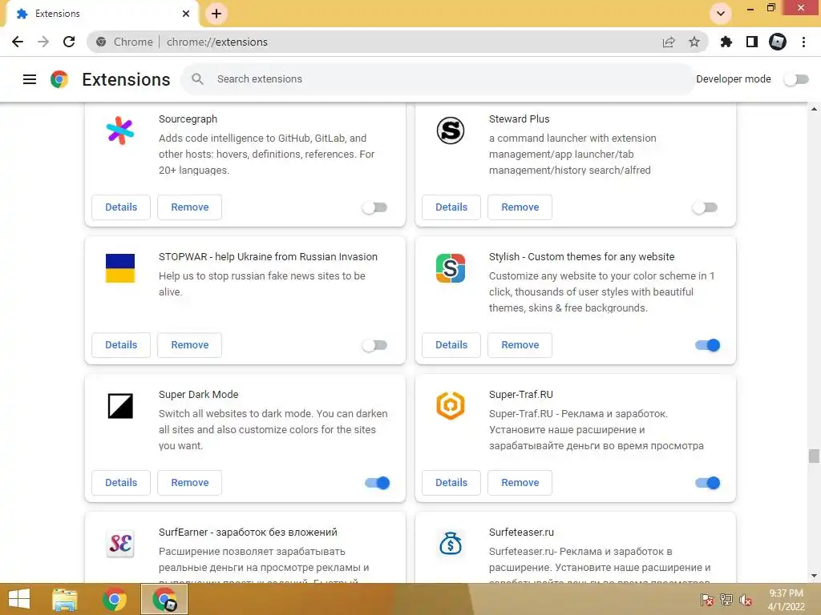Open the Chrome profile avatar

click(778, 42)
